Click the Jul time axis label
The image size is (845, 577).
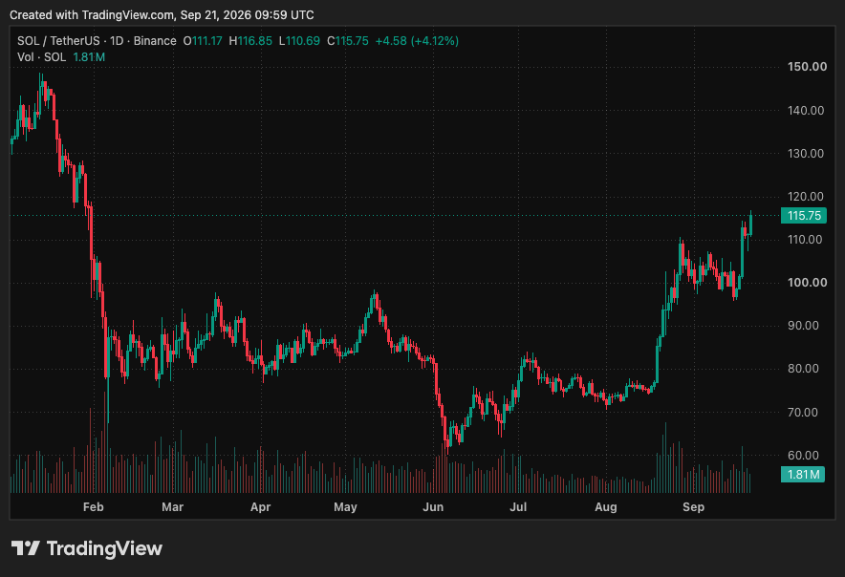tap(518, 507)
